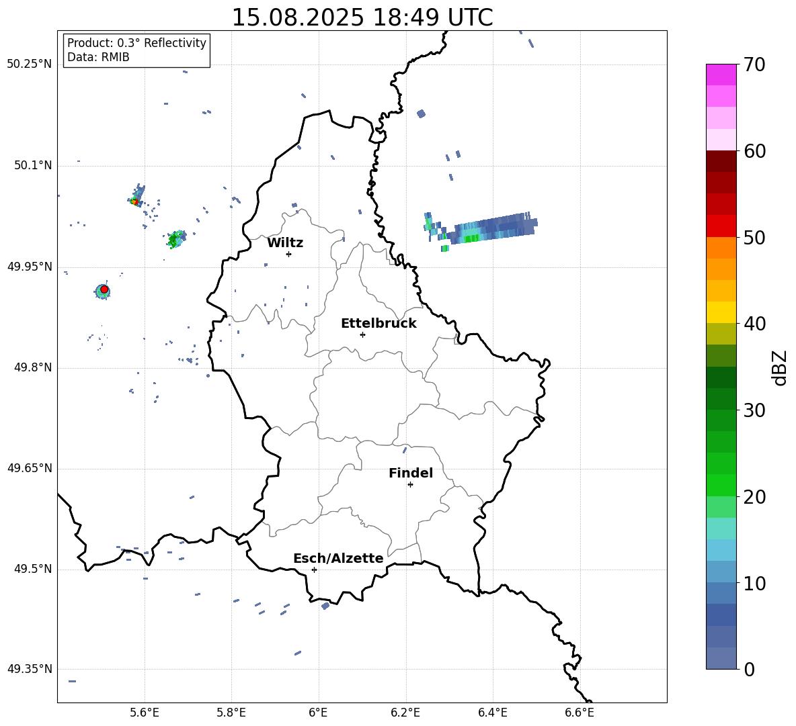796x726 pixels.
Task: Click the 'Product: 0.3° Reflectivity' text
Action: [136, 43]
